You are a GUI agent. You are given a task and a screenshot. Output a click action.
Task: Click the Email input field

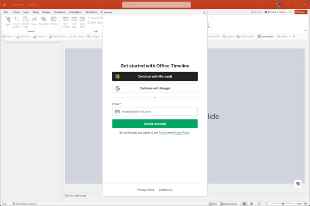click(155, 112)
